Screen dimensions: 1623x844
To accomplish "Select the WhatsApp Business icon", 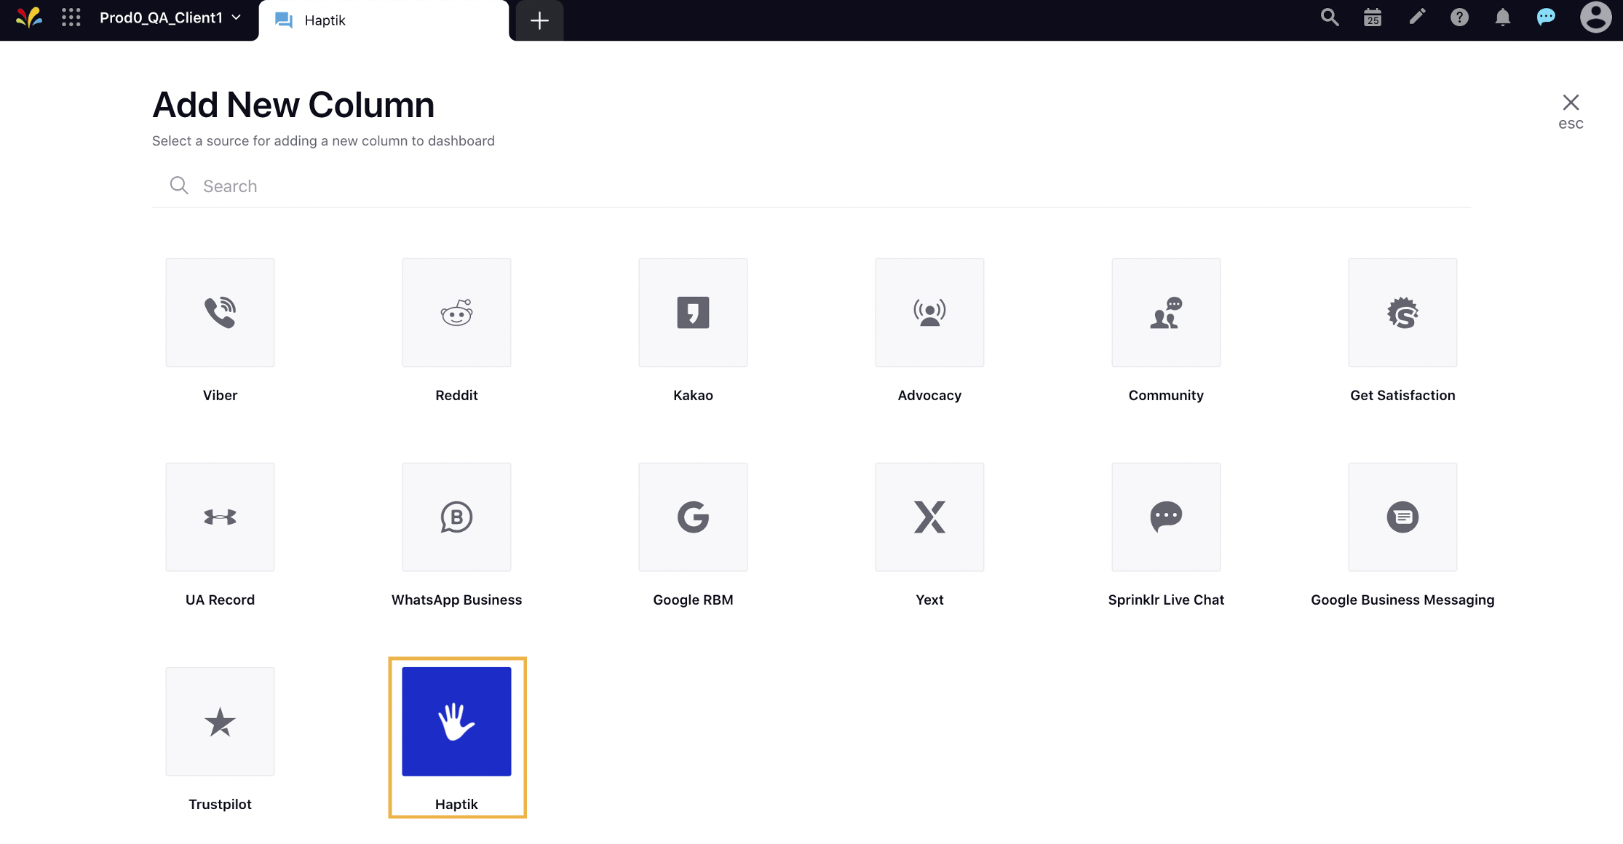I will tap(456, 516).
